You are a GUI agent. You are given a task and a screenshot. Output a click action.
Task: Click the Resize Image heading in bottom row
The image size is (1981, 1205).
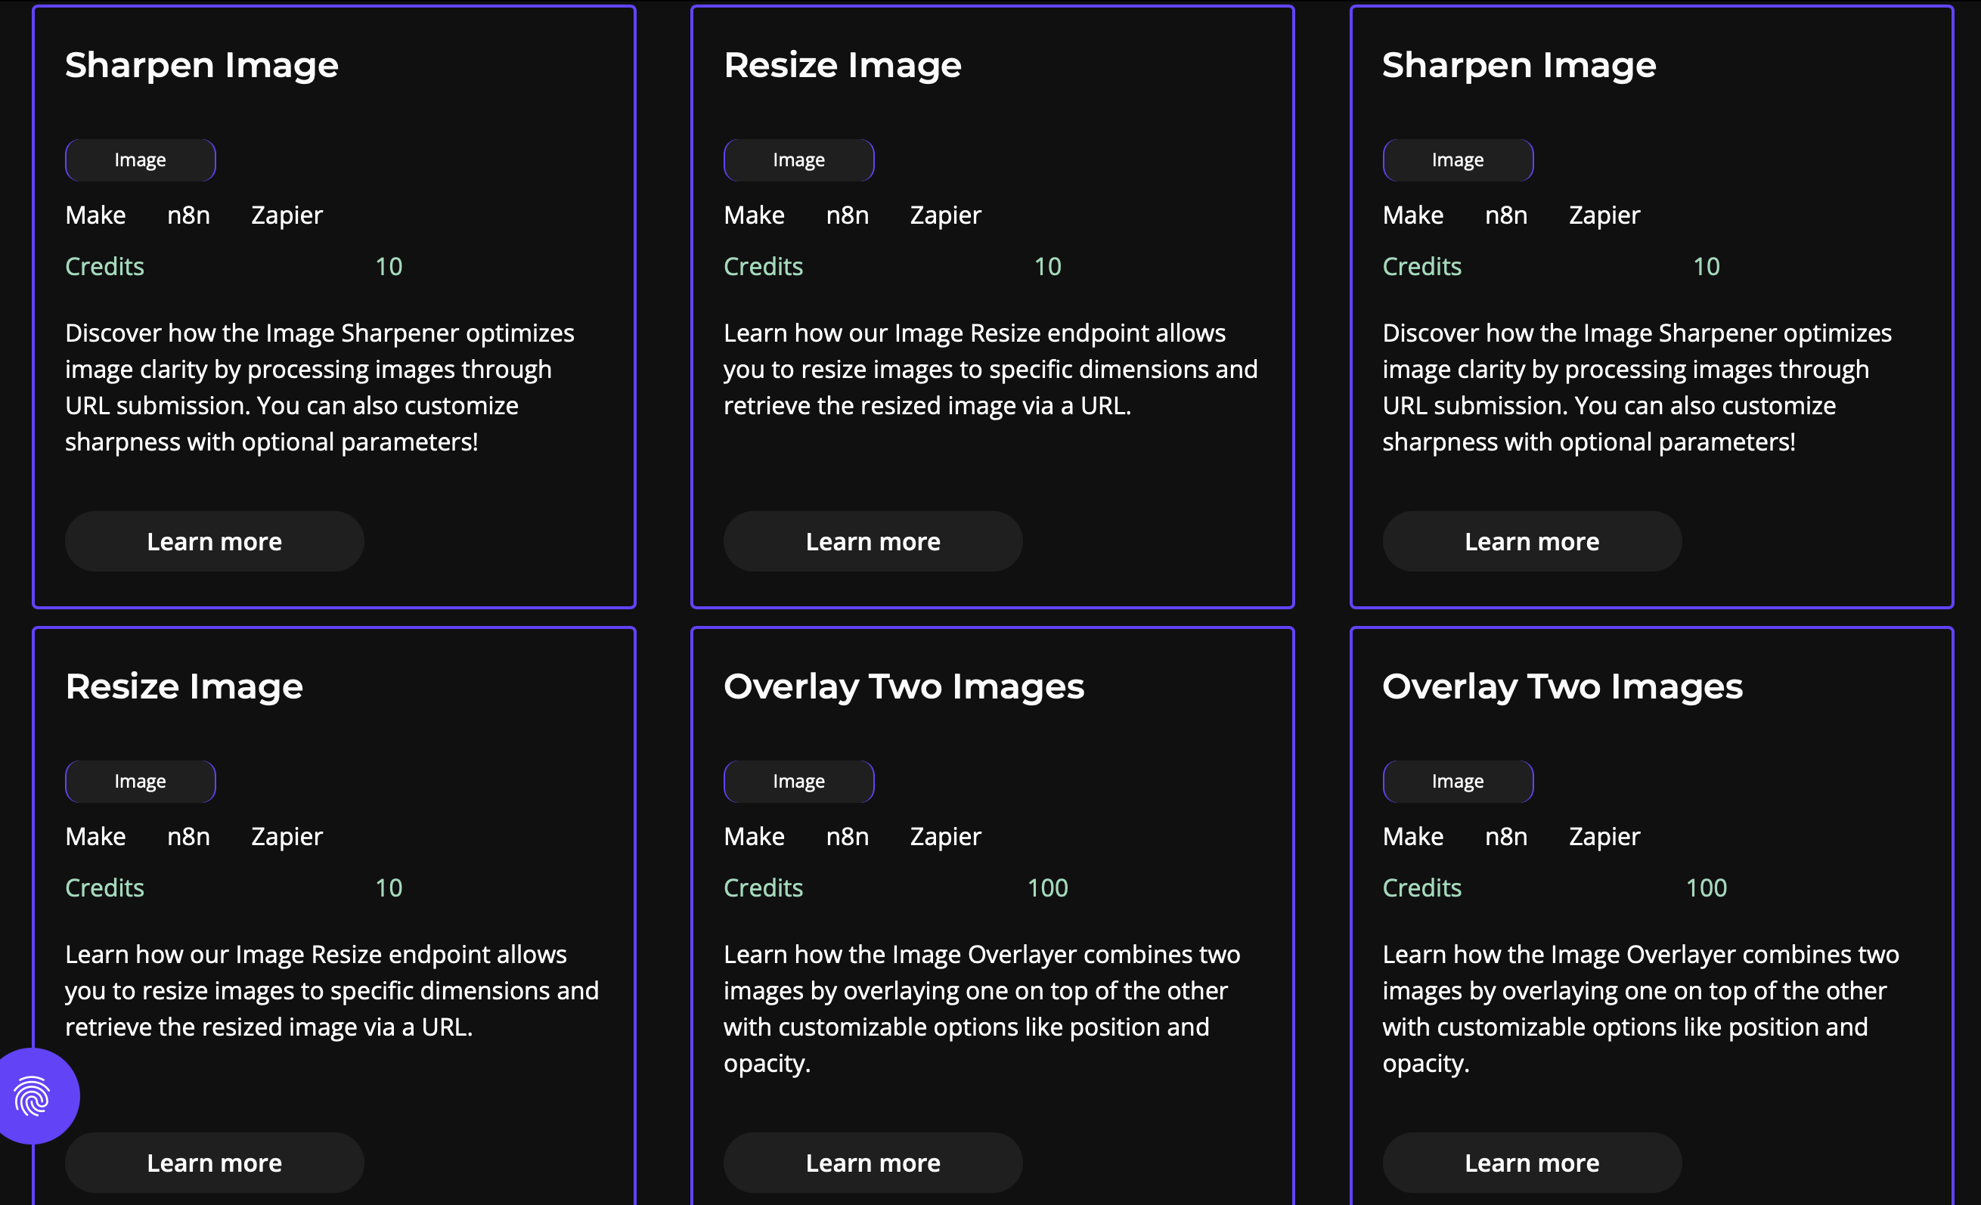184,686
